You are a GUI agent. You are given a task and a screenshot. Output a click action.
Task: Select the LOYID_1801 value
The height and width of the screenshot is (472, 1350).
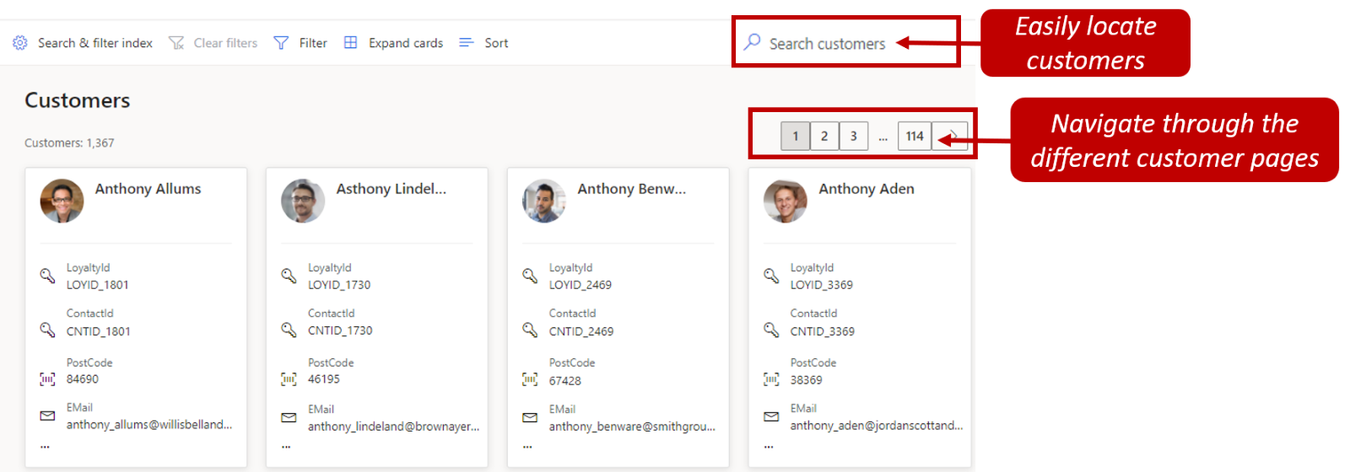pos(98,285)
